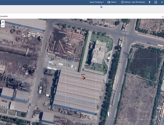
Task: Click the download icon in top bar
Action: (150, 2)
